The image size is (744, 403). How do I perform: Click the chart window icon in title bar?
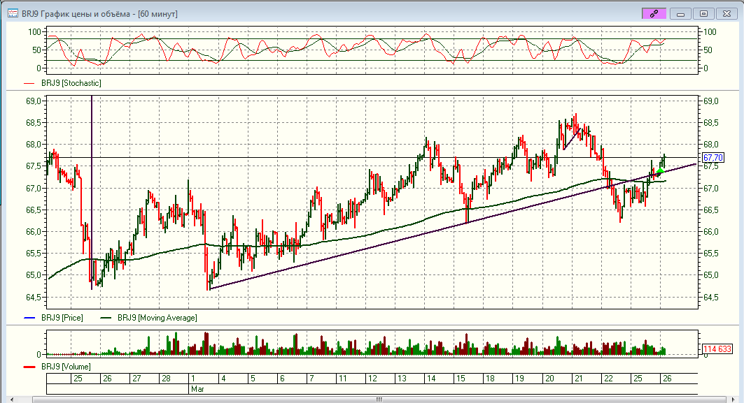pos(13,13)
